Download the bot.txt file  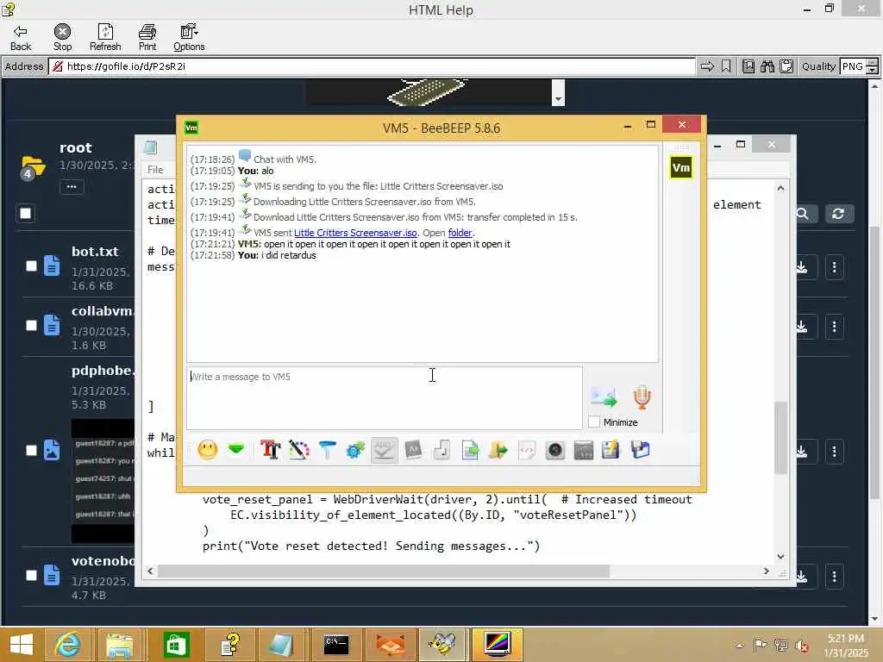803,267
